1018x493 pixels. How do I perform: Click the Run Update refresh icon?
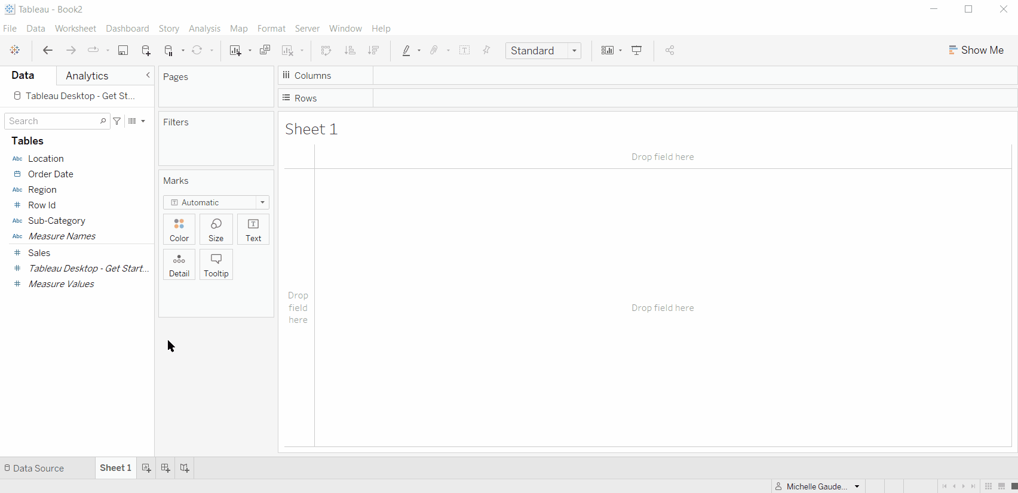[x=197, y=51]
